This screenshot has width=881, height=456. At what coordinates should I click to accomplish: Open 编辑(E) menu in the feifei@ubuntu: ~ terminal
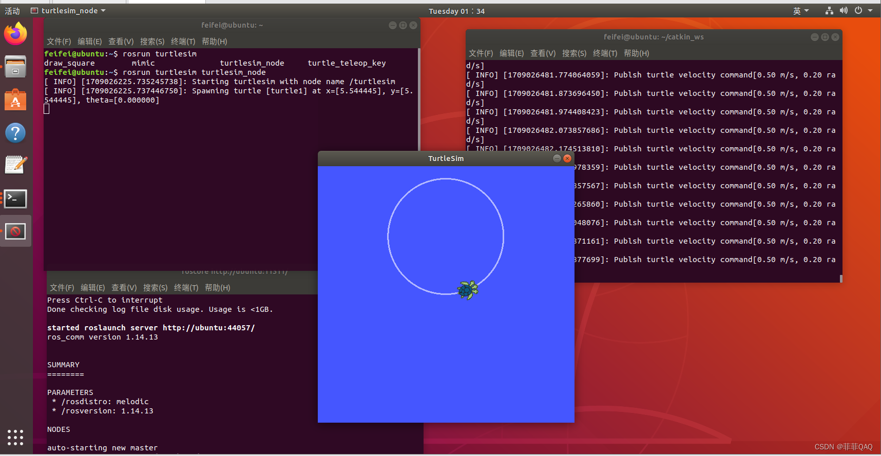coord(90,42)
